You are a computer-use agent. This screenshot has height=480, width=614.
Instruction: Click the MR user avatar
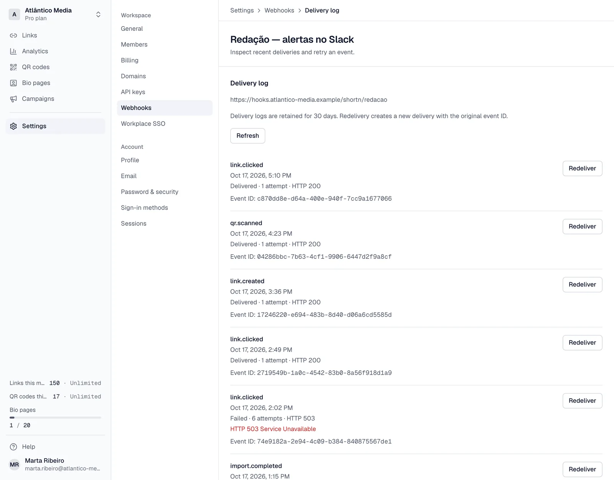[15, 465]
